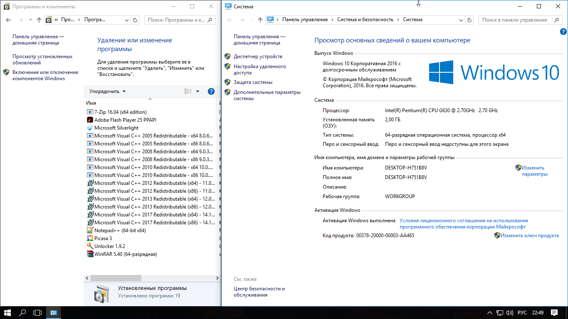Open the view options dropdown arrow

(x=198, y=91)
